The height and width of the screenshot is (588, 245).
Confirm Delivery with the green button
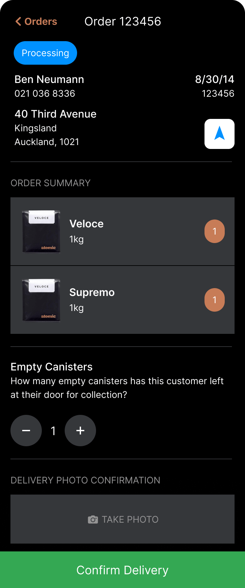tap(122, 570)
